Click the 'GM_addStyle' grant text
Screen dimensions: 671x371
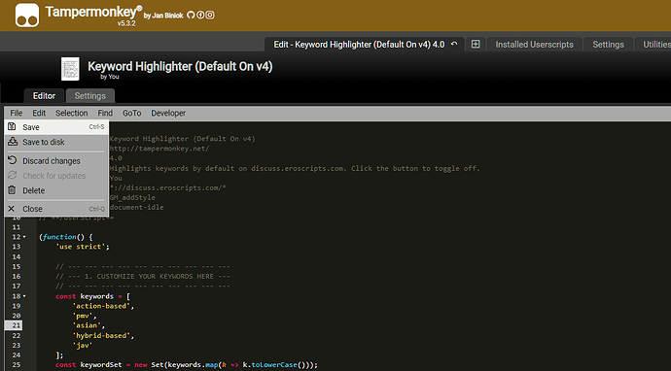(x=132, y=197)
